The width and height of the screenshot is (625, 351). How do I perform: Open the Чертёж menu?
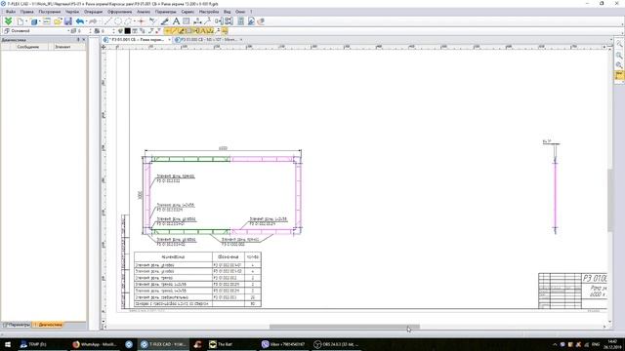tap(72, 12)
